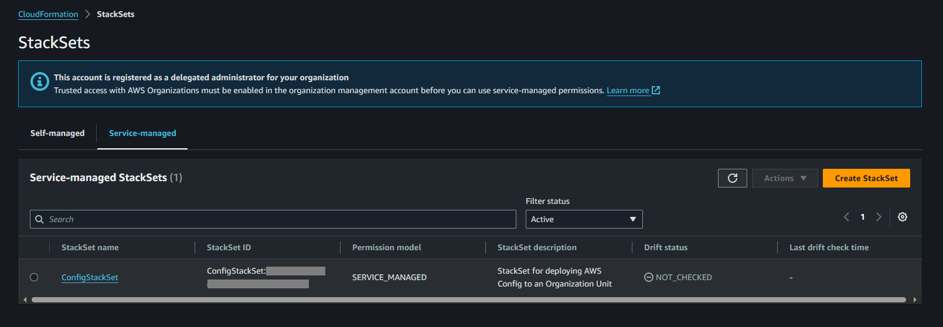Navigate to CloudFormation breadcrumb
The image size is (943, 327).
48,14
